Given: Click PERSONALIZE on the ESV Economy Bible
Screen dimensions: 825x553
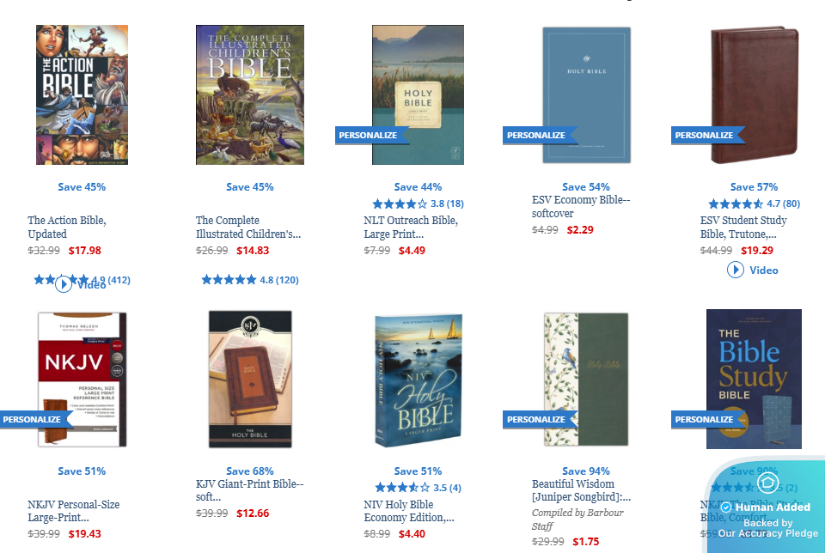Looking at the screenshot, I should point(536,135).
